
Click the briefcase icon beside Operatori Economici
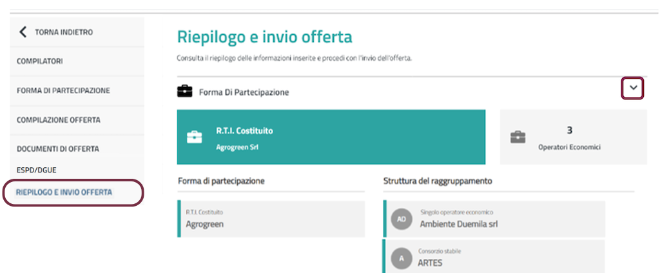pyautogui.click(x=518, y=137)
